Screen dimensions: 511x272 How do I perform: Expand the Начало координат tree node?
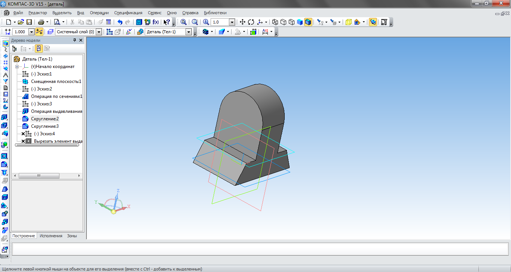click(17, 67)
